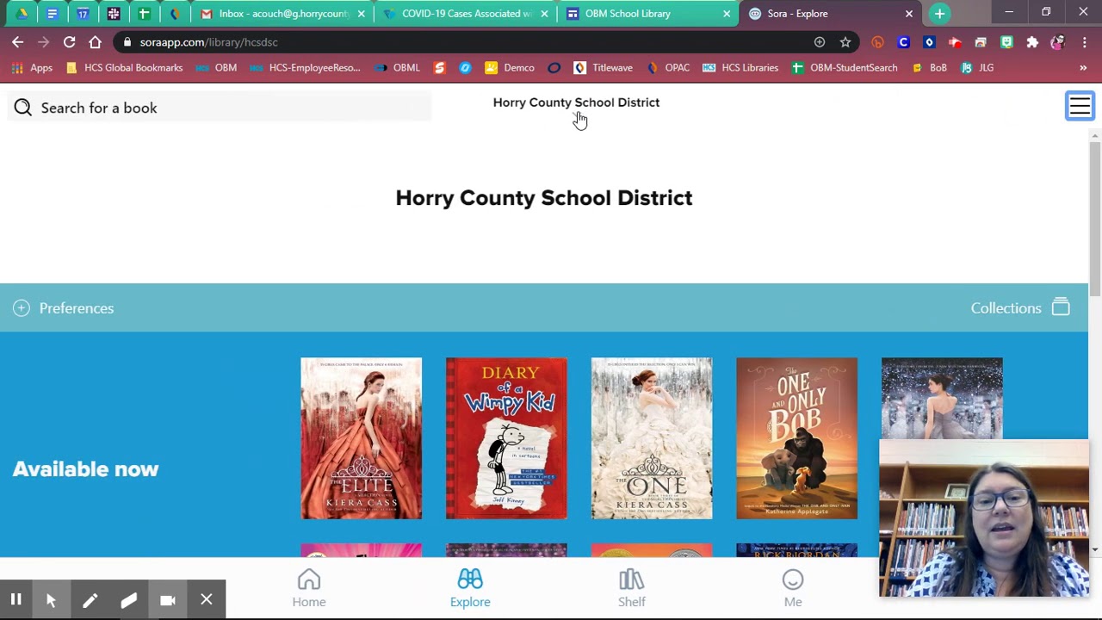Screen dimensions: 1102x620
Task: Bookmark this page with the star
Action: 845,42
